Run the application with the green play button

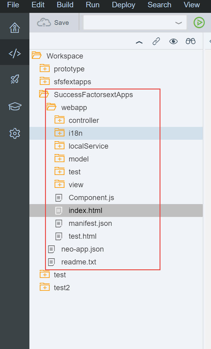[x=199, y=22]
